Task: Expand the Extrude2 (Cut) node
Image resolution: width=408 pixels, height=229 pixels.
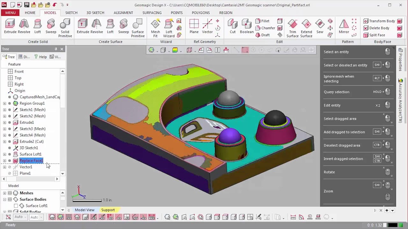Action: [x=4, y=142]
